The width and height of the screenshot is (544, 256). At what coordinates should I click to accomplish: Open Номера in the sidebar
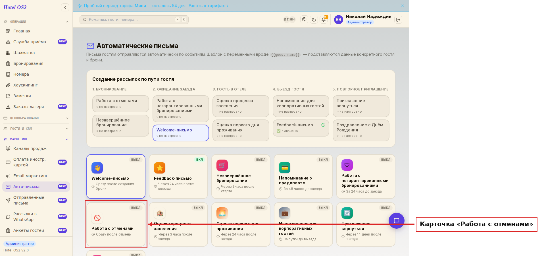(x=36, y=74)
